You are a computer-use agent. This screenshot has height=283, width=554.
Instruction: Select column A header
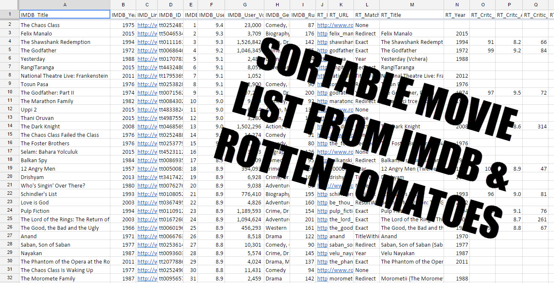click(65, 4)
